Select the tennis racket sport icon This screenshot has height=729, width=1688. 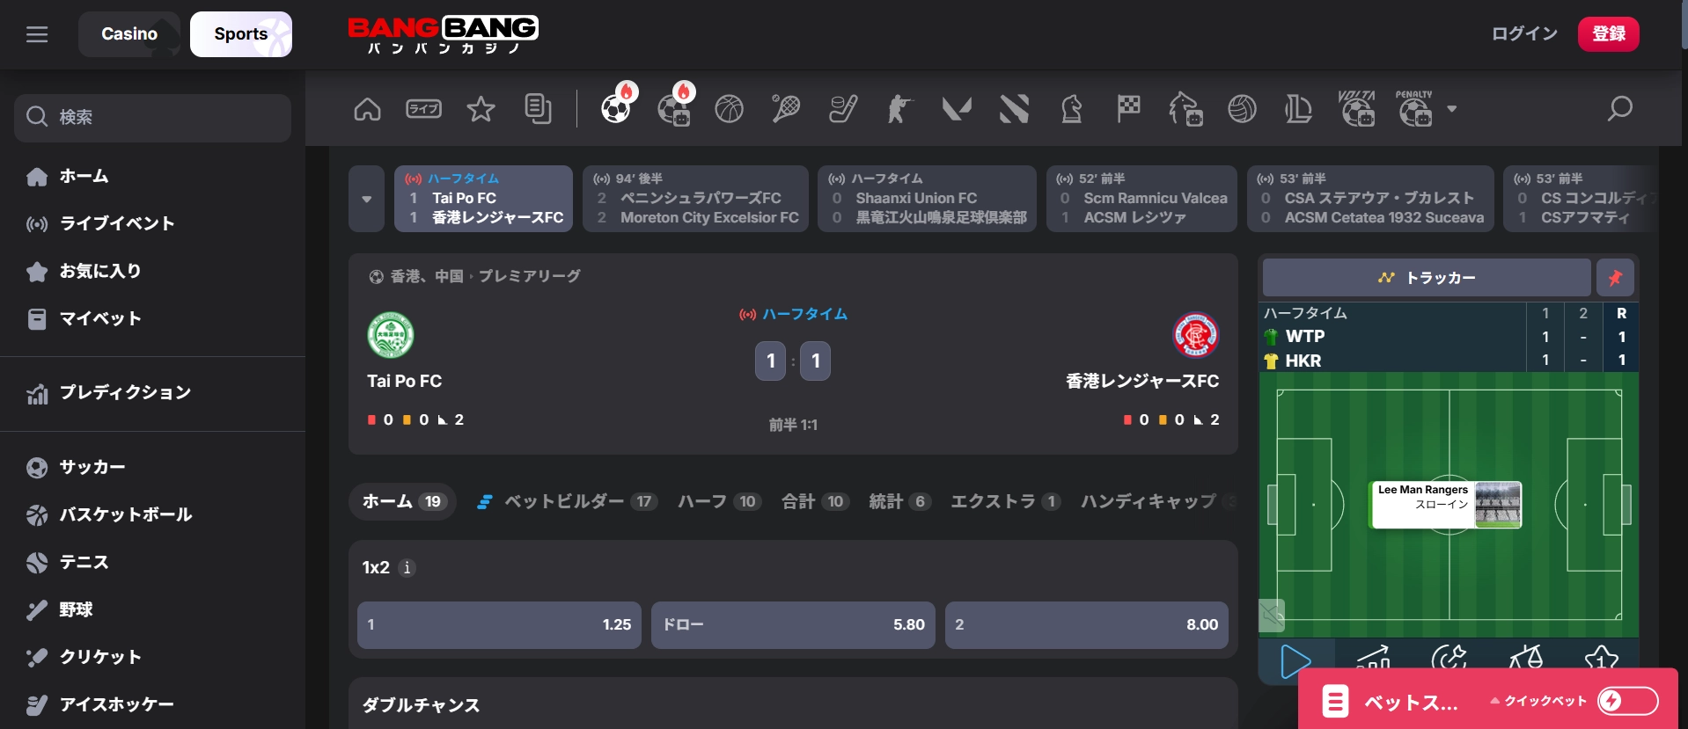786,109
